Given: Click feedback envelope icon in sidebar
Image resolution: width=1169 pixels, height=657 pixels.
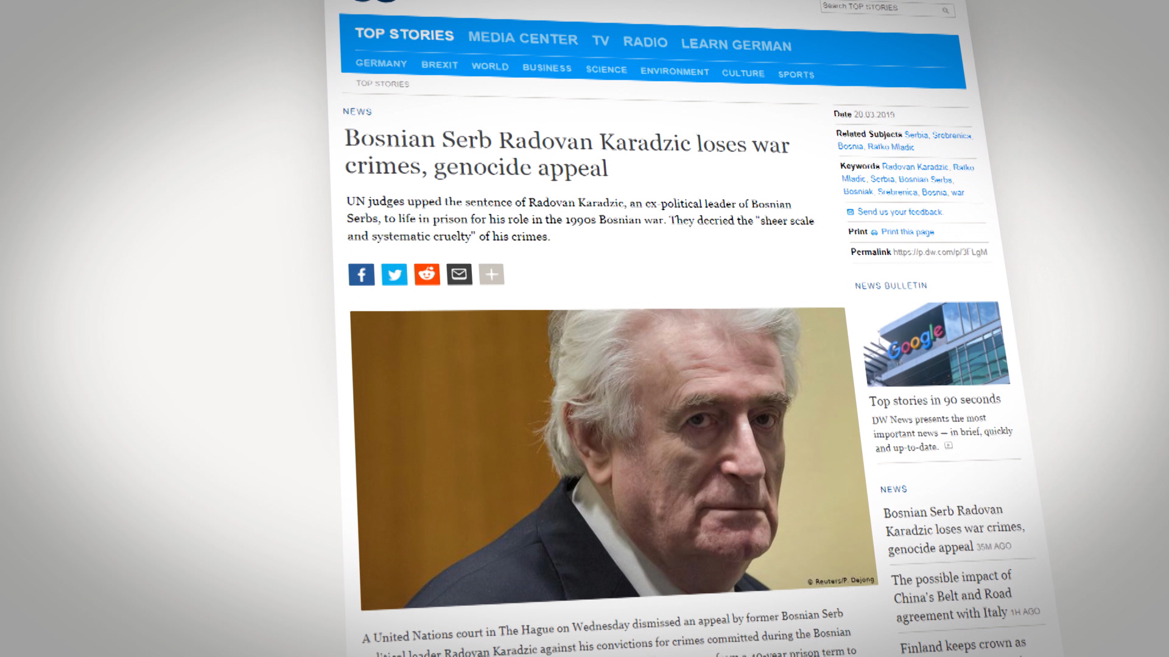Looking at the screenshot, I should pyautogui.click(x=851, y=212).
